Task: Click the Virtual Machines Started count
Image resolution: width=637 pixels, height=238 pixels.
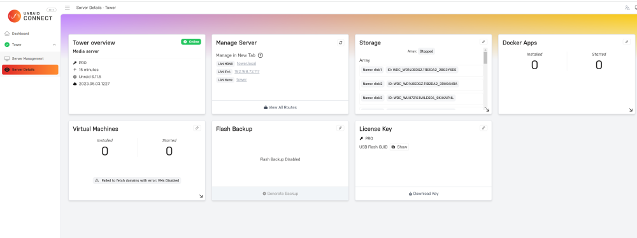Action: coord(169,152)
